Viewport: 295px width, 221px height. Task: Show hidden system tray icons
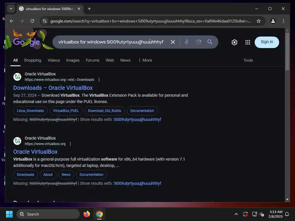tap(236, 214)
